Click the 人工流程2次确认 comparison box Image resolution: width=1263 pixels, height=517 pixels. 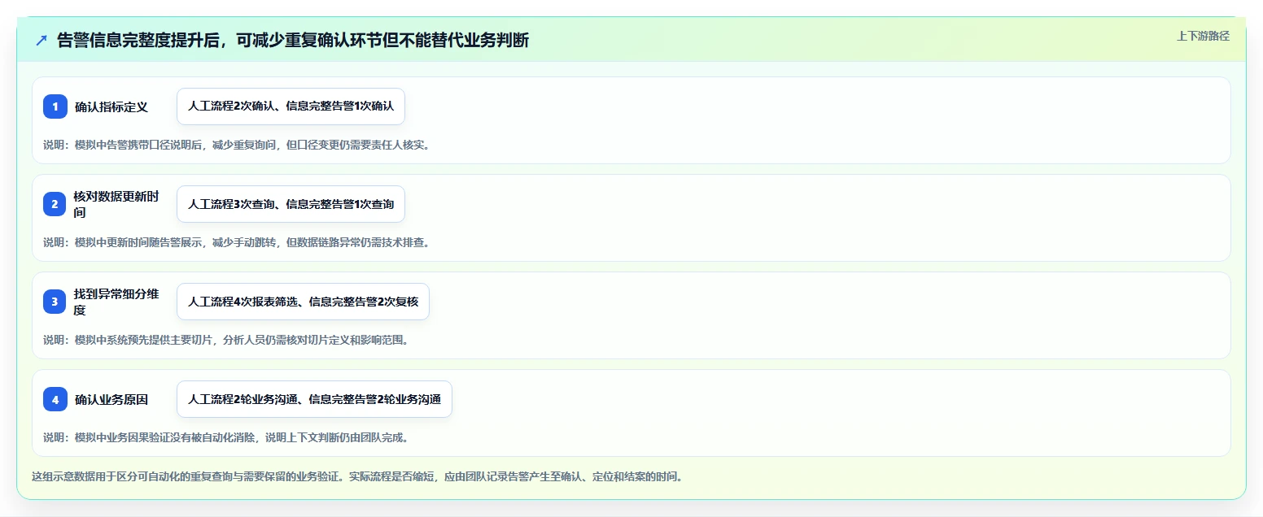[x=291, y=106]
